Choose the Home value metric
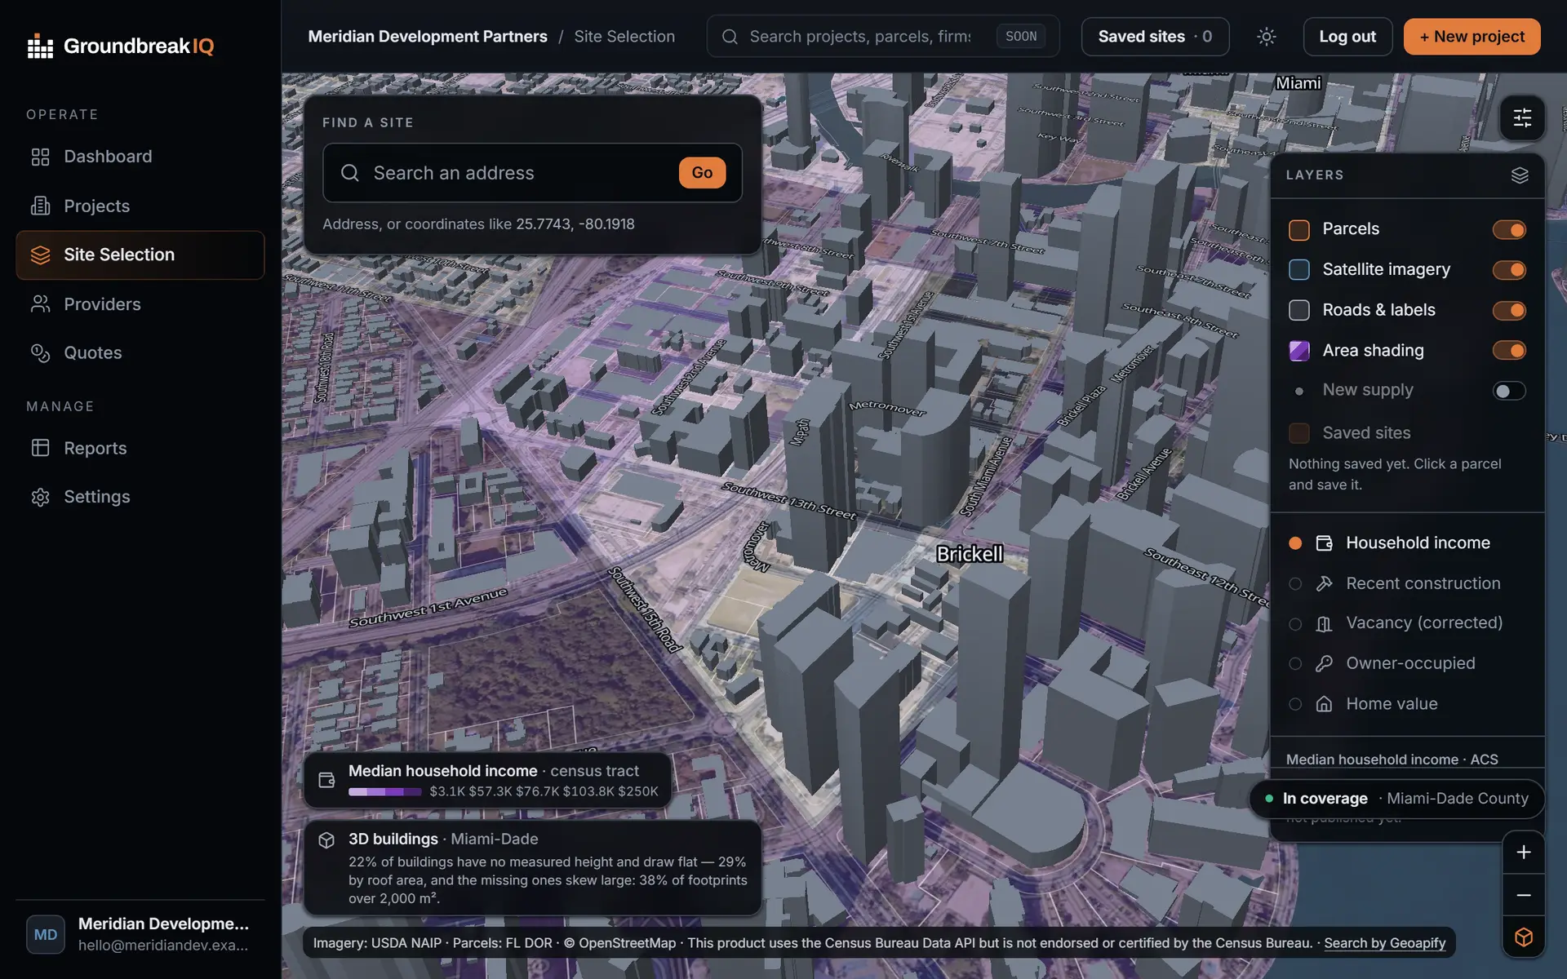Viewport: 1567px width, 979px height. point(1407,704)
